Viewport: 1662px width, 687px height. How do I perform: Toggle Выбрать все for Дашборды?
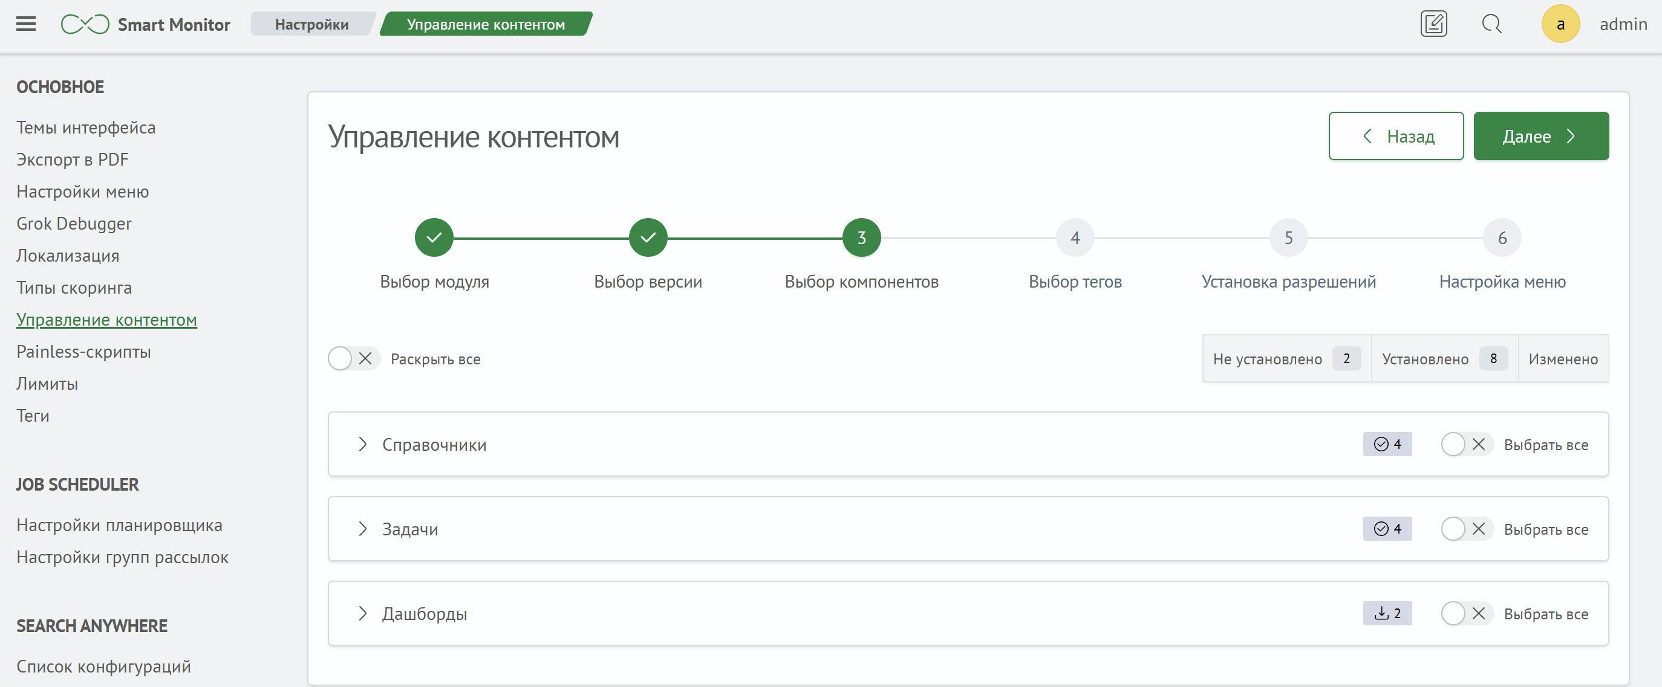pos(1466,613)
